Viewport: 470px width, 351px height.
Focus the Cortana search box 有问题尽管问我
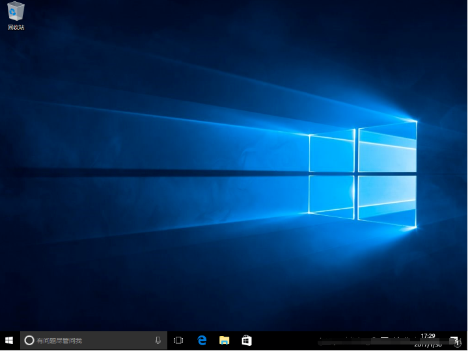(x=94, y=340)
